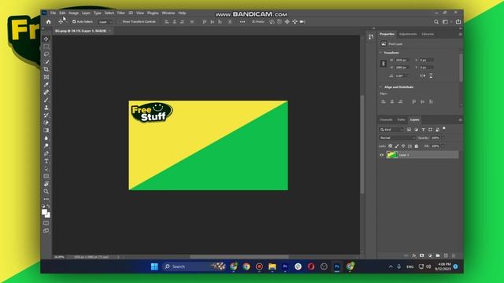The image size is (504, 283).
Task: Select the History Brush tool
Action: click(46, 116)
